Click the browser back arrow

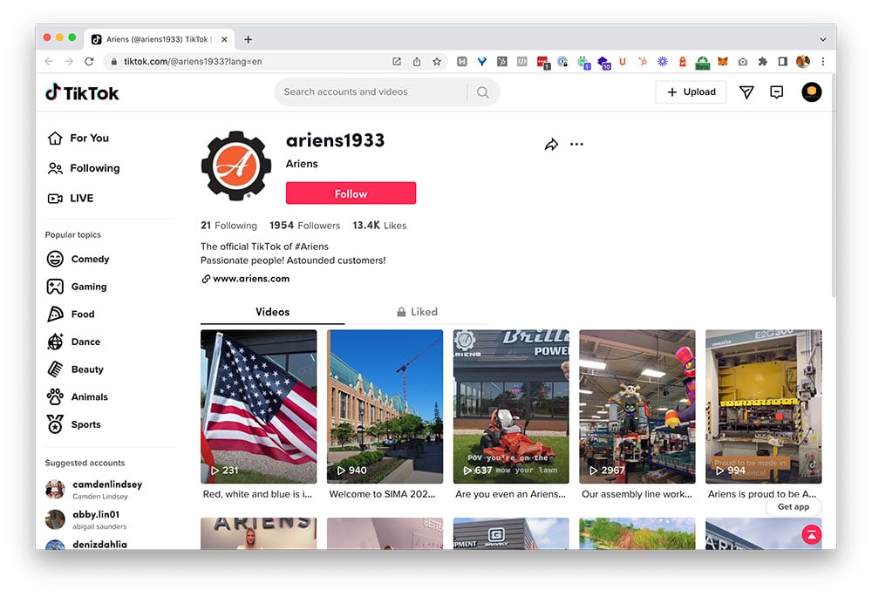click(49, 62)
